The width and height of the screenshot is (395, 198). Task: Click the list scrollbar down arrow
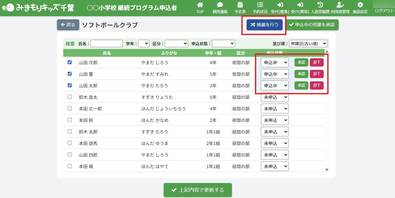(327, 170)
